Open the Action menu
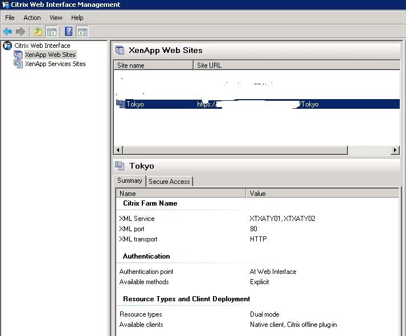Viewport: 406px width, 336px height. (x=32, y=18)
